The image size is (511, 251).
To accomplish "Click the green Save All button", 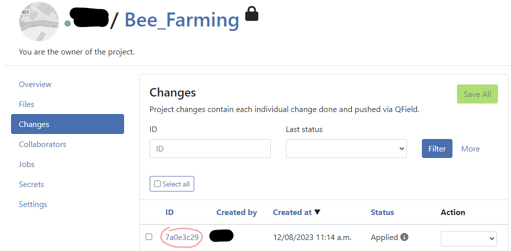I will pos(477,94).
